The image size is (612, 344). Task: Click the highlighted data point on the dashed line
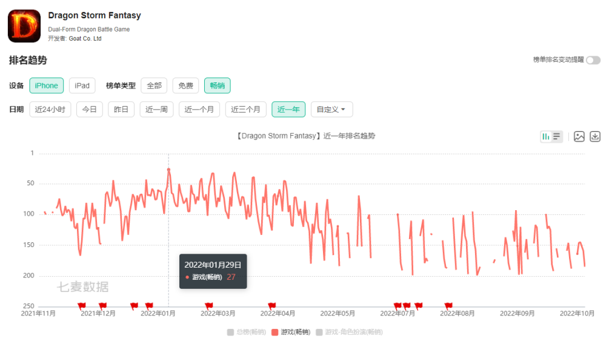click(168, 170)
